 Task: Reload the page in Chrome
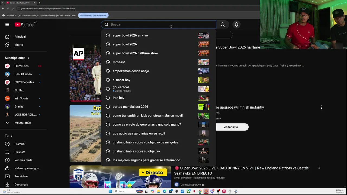click(12, 8)
